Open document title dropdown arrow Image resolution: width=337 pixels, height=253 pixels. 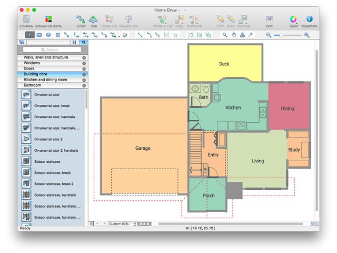pos(185,9)
